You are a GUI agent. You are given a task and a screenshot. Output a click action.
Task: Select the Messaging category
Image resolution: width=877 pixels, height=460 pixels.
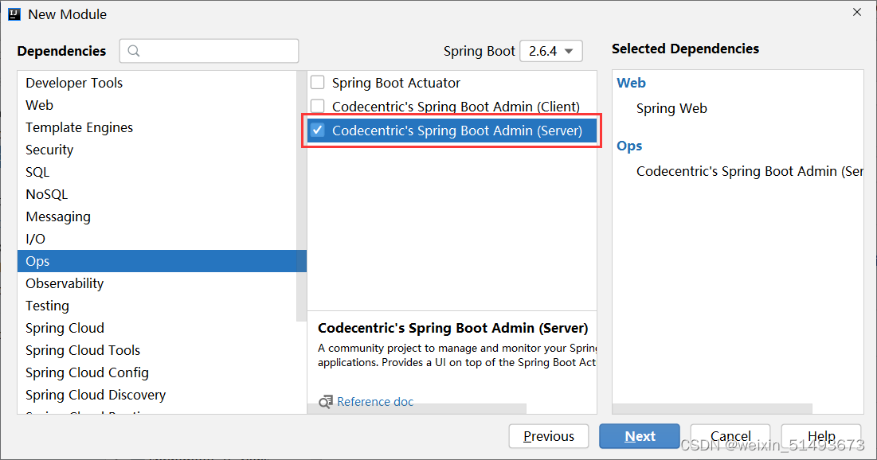click(57, 216)
